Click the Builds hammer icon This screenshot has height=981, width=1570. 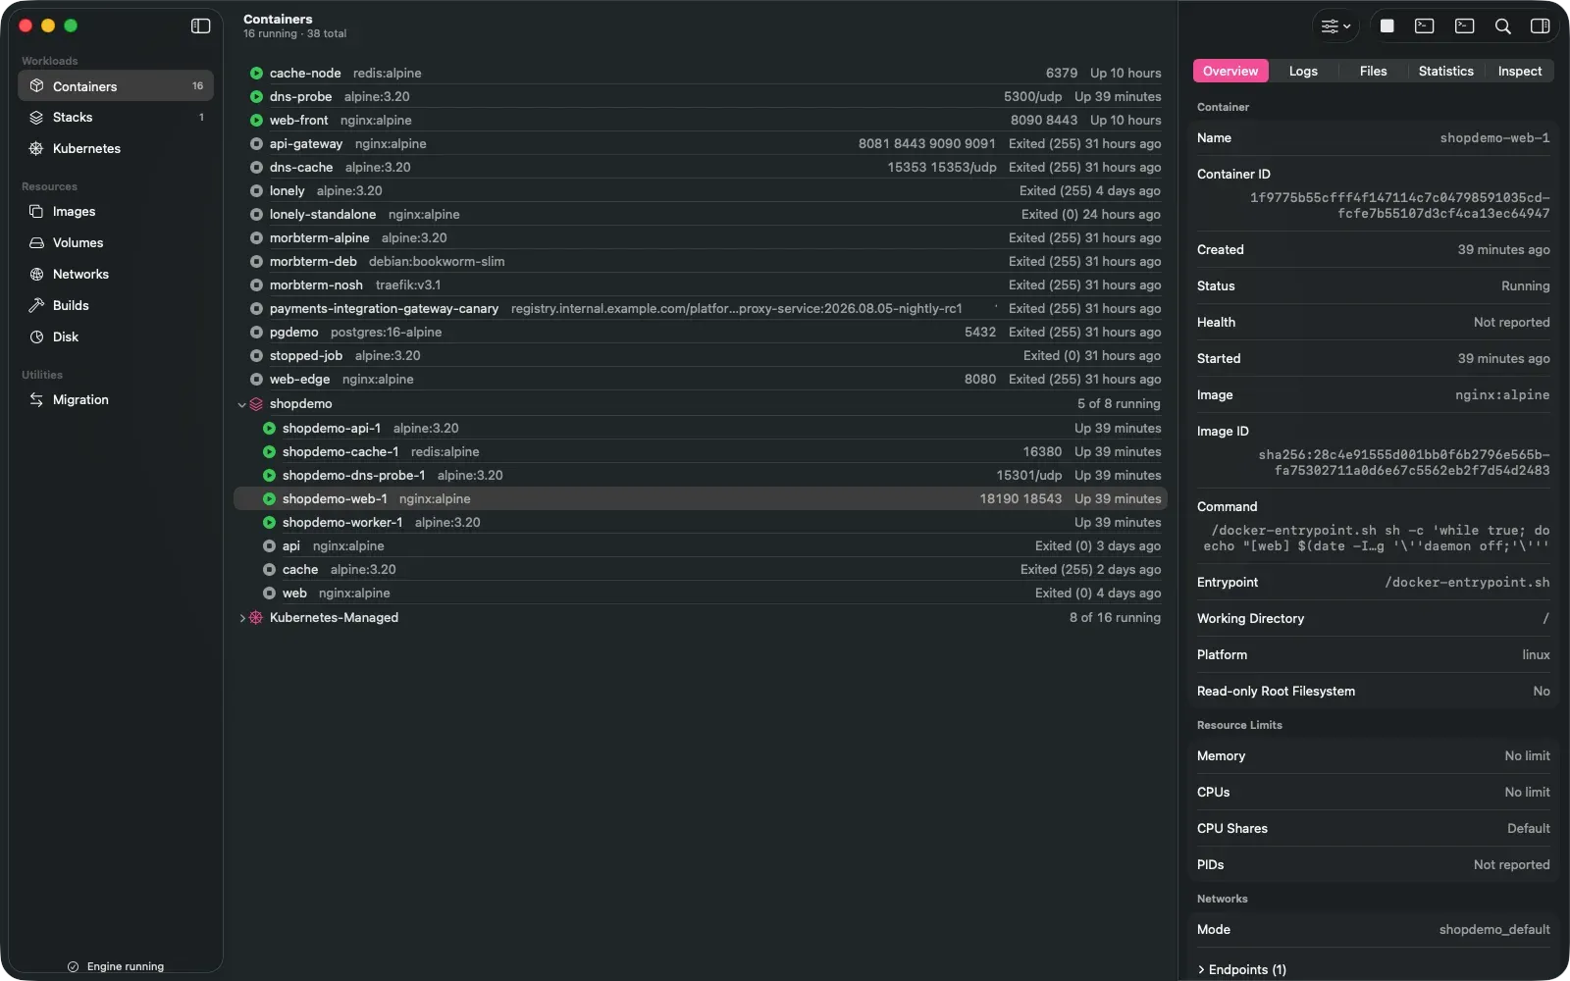point(36,306)
